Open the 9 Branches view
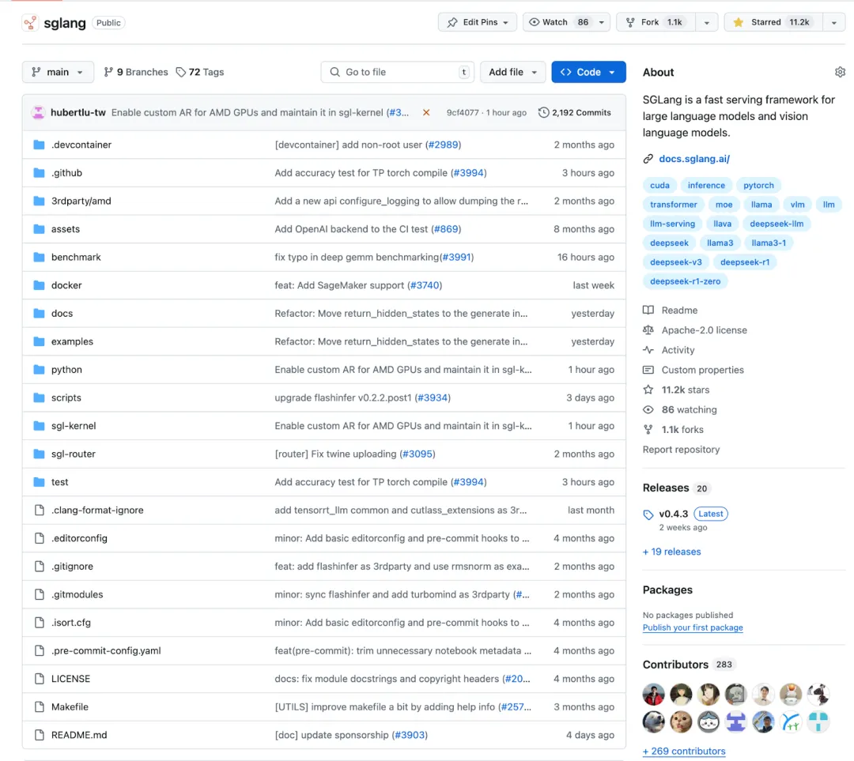The image size is (854, 761). (136, 72)
